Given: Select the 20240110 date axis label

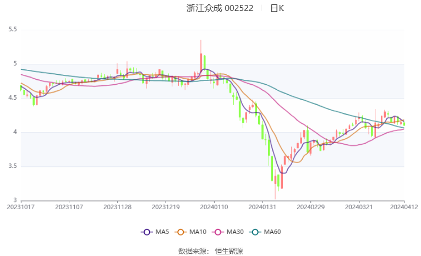Looking at the screenshot, I should point(214,207).
